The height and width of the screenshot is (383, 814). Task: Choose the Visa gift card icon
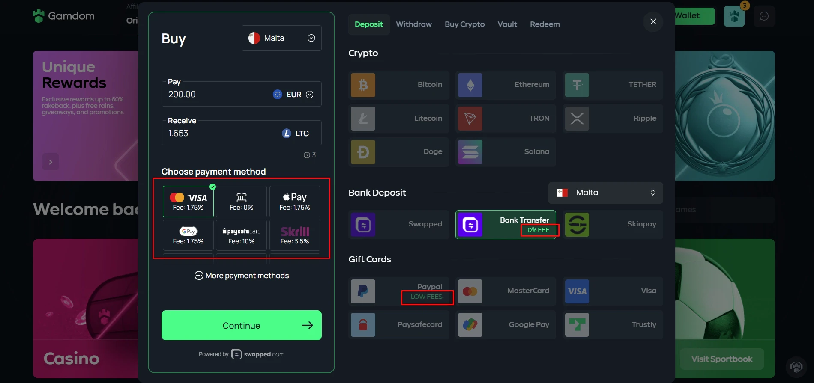[x=577, y=291]
